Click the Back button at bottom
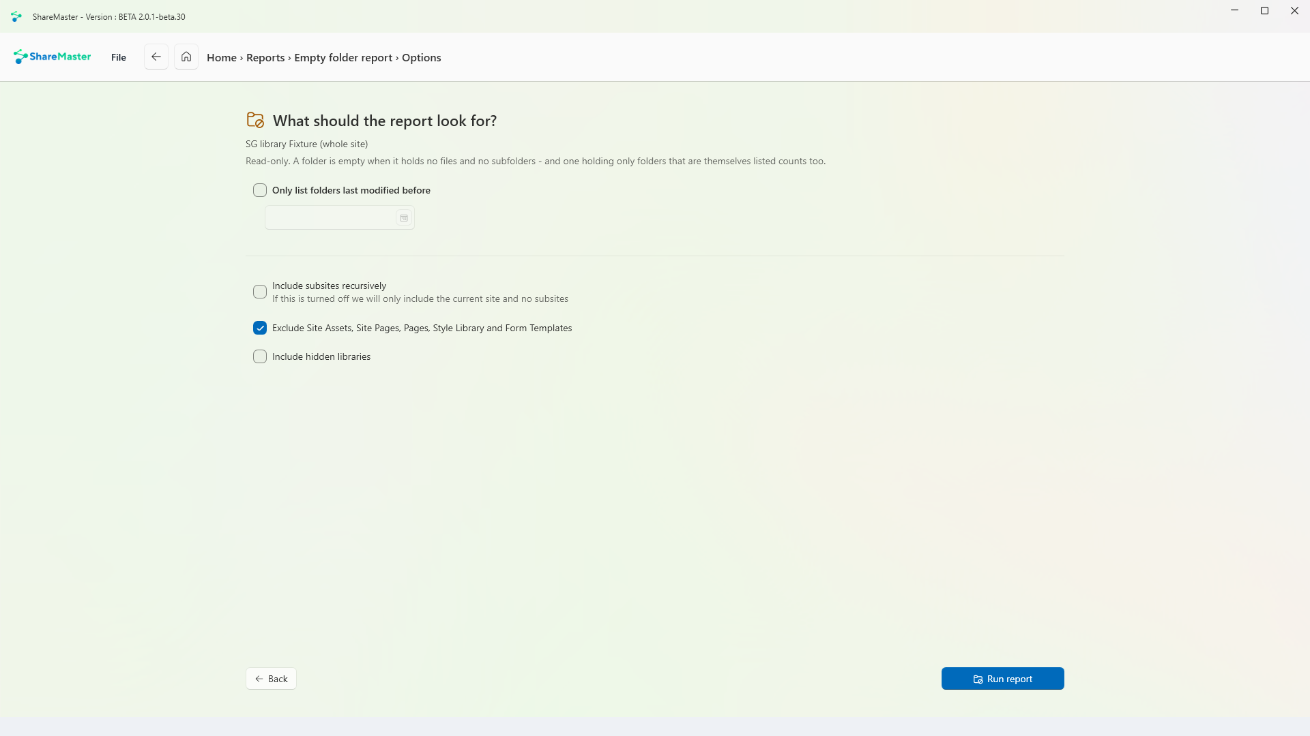This screenshot has width=1310, height=736. click(271, 679)
